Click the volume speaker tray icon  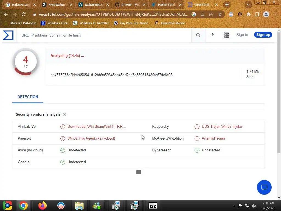coord(254,206)
